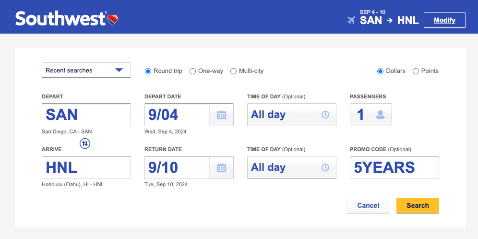Screen dimensions: 478x239
Task: Click the PROMO CODE label
Action: (x=368, y=149)
